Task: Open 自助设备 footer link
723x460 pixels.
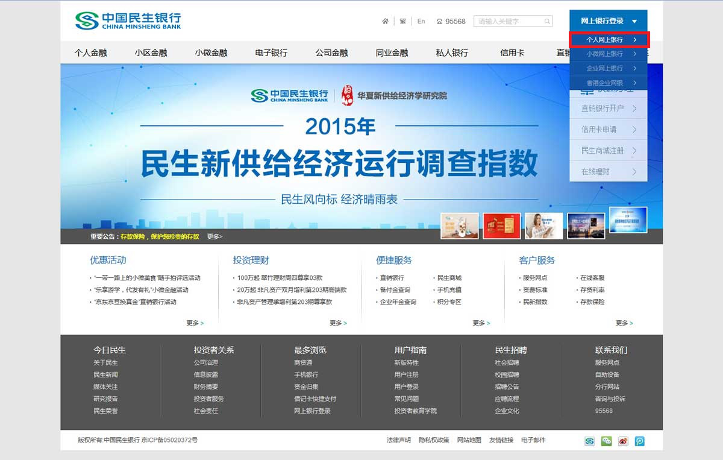Action: point(607,375)
